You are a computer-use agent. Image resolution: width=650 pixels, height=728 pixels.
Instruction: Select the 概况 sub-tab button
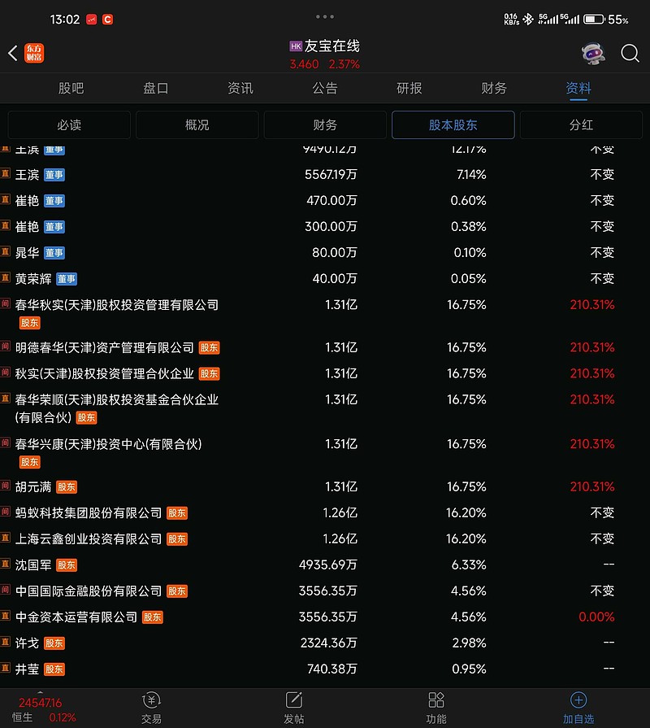[x=197, y=125]
